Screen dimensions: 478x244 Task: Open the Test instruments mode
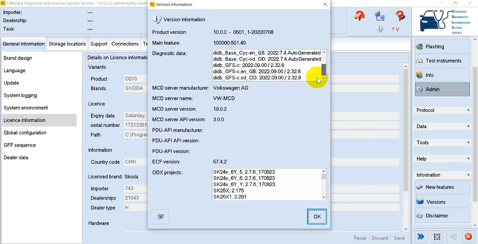pyautogui.click(x=443, y=61)
